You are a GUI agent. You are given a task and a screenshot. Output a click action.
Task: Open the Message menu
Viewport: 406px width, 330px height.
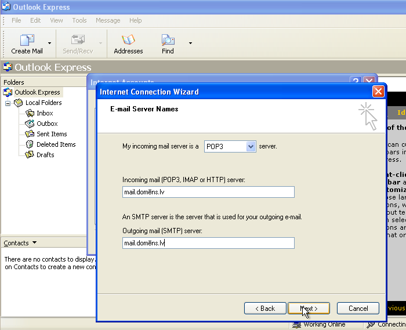click(108, 20)
